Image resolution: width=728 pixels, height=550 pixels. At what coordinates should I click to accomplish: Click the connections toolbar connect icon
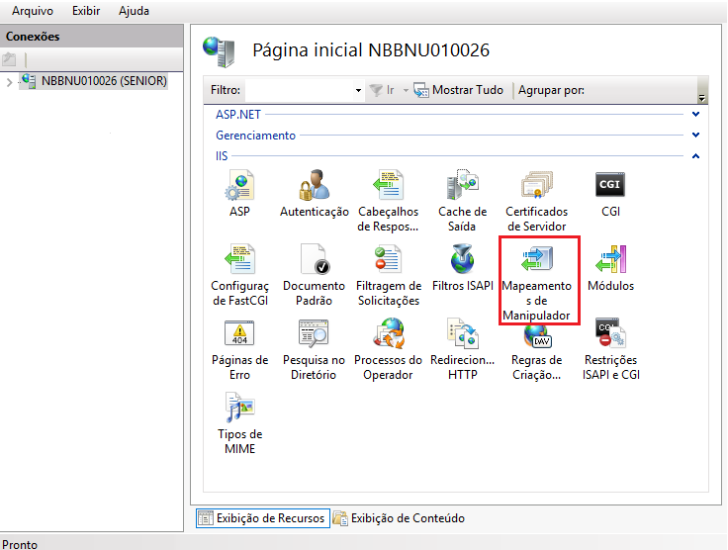9,59
